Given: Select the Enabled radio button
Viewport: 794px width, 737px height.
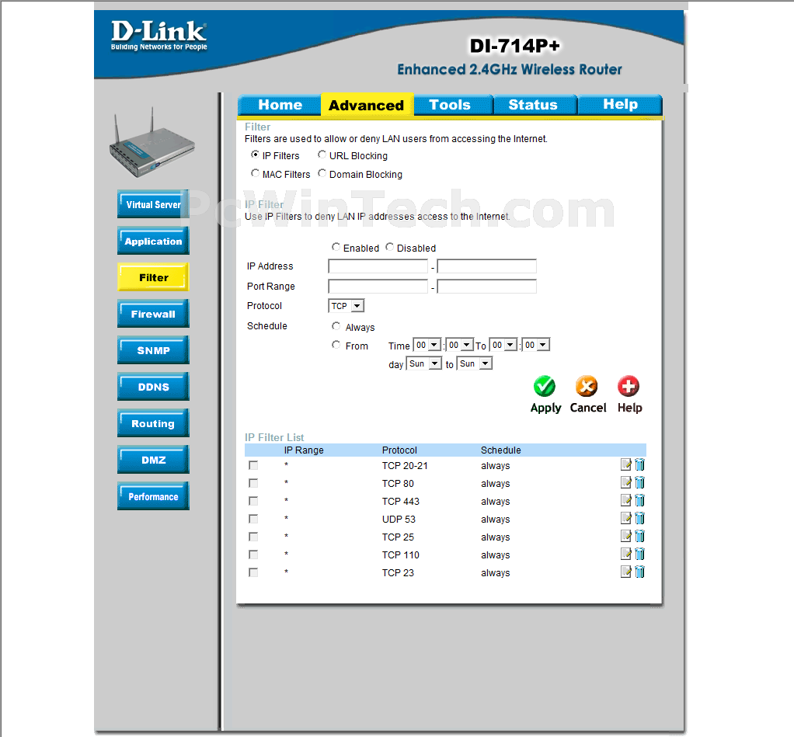Looking at the screenshot, I should point(336,247).
